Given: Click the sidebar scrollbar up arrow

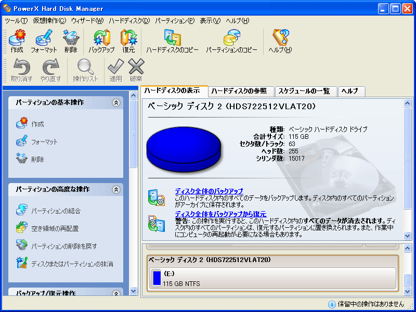Looking at the screenshot, I should click(134, 95).
